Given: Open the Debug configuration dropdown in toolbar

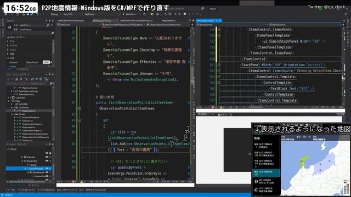Looking at the screenshot, I should click(x=55, y=14).
